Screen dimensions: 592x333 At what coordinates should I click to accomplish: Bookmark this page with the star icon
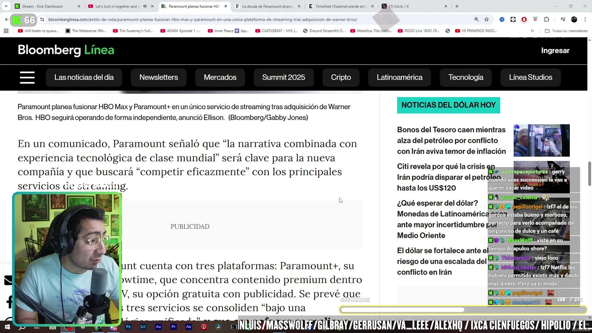487,19
